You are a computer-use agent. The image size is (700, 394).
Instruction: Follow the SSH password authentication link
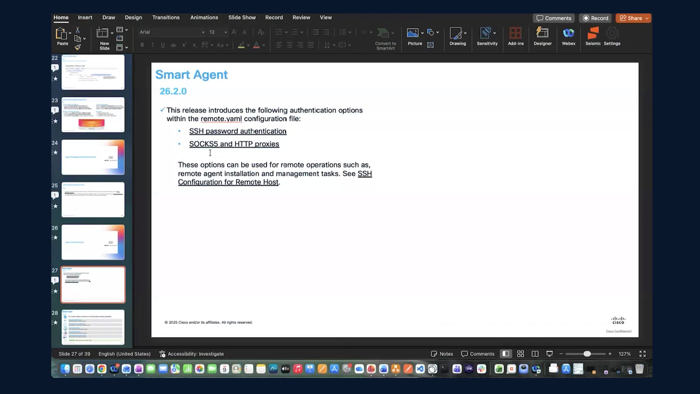coord(238,131)
